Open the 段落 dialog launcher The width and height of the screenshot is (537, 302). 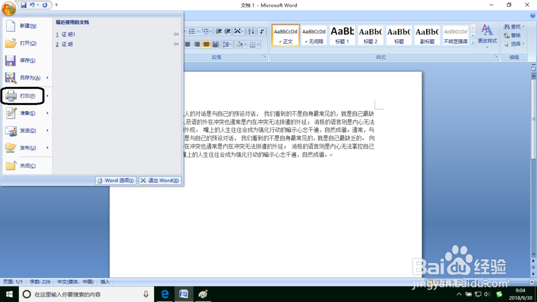(x=264, y=56)
